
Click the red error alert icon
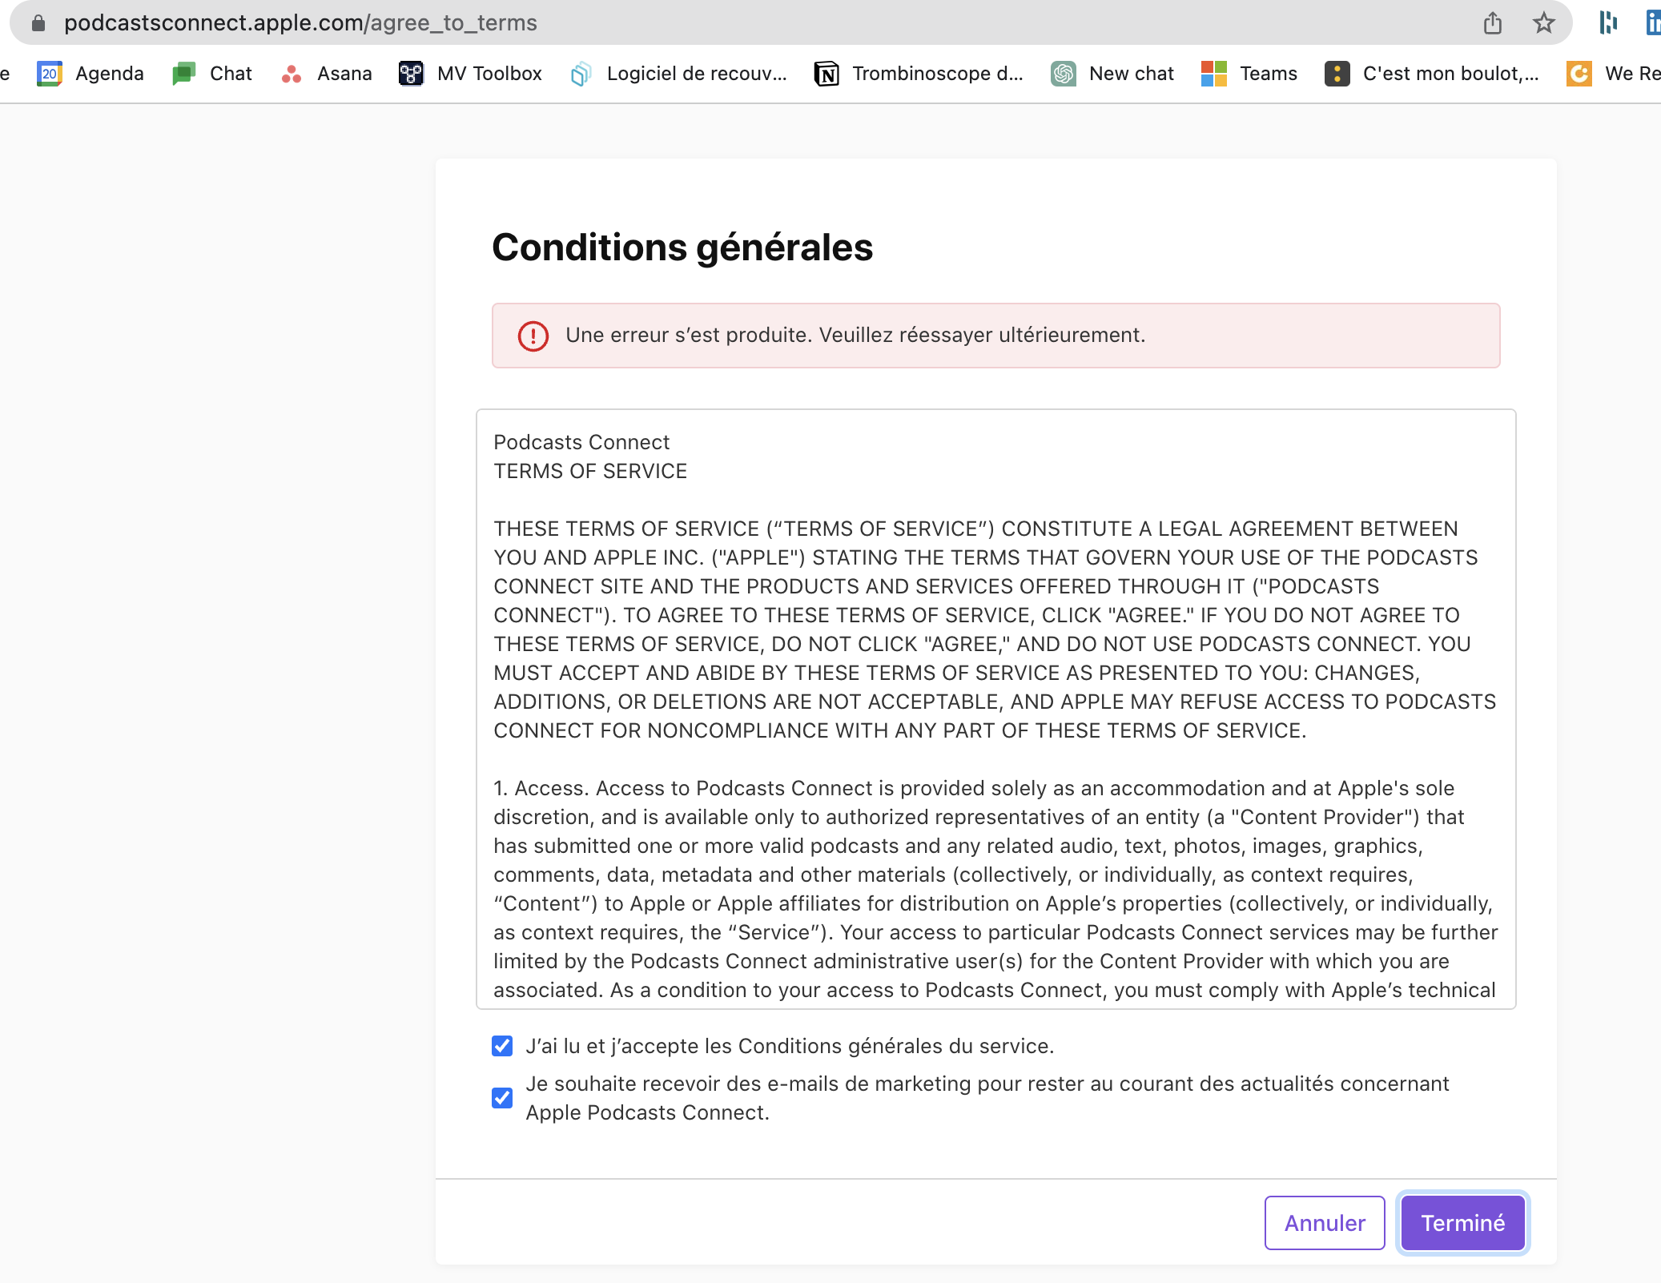(533, 336)
